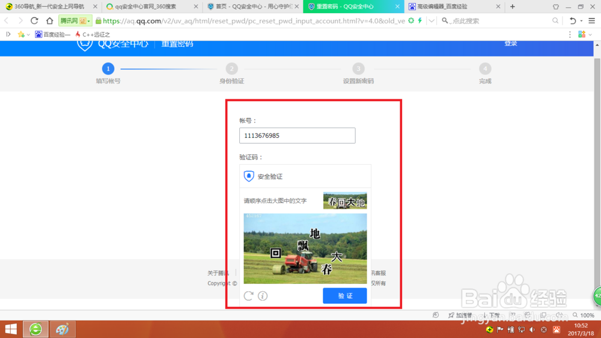601x338 pixels.
Task: Open the extensions grid icon
Action: 581,34
